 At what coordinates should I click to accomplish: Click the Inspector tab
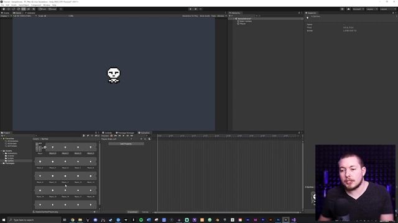point(312,13)
